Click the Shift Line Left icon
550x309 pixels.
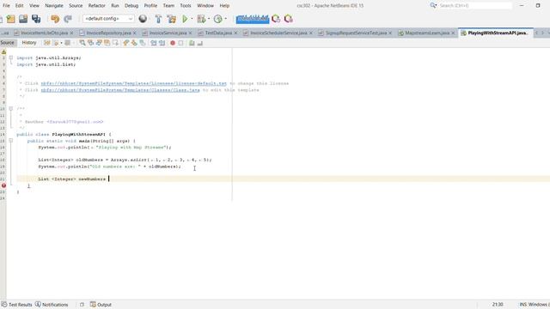click(x=154, y=43)
